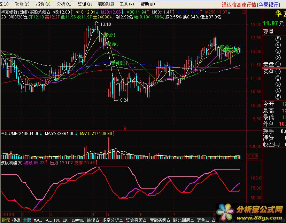Click the buy level ② circle
286x223 pixels.
[x=278, y=78]
